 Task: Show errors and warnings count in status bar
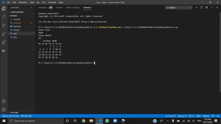coord(26,116)
